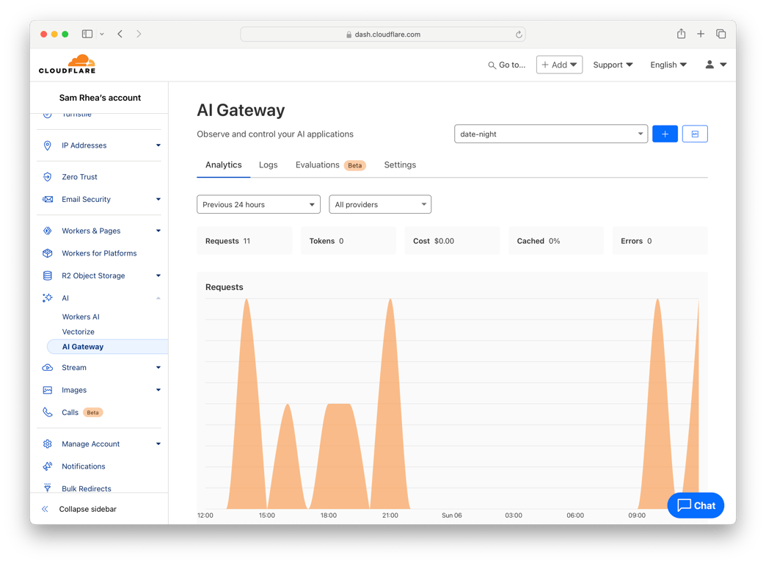Click the Cloudflare logo
766x564 pixels.
tap(67, 64)
